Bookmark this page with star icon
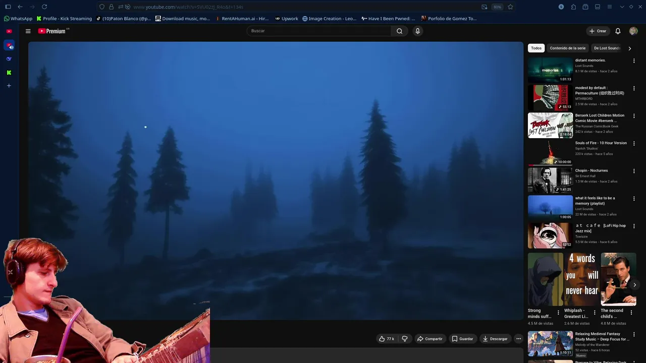This screenshot has width=646, height=363. [510, 7]
